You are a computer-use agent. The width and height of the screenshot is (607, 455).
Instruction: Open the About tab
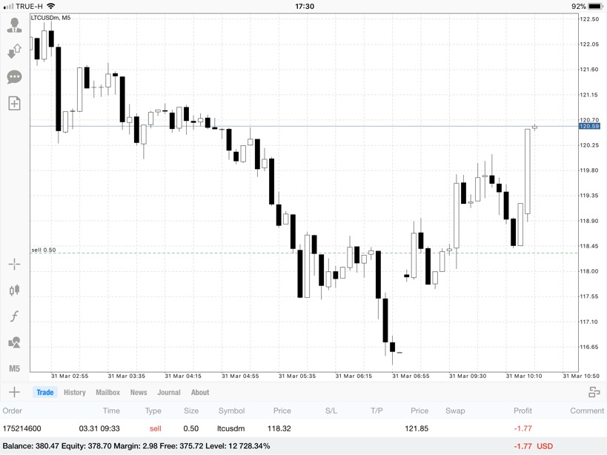click(200, 393)
